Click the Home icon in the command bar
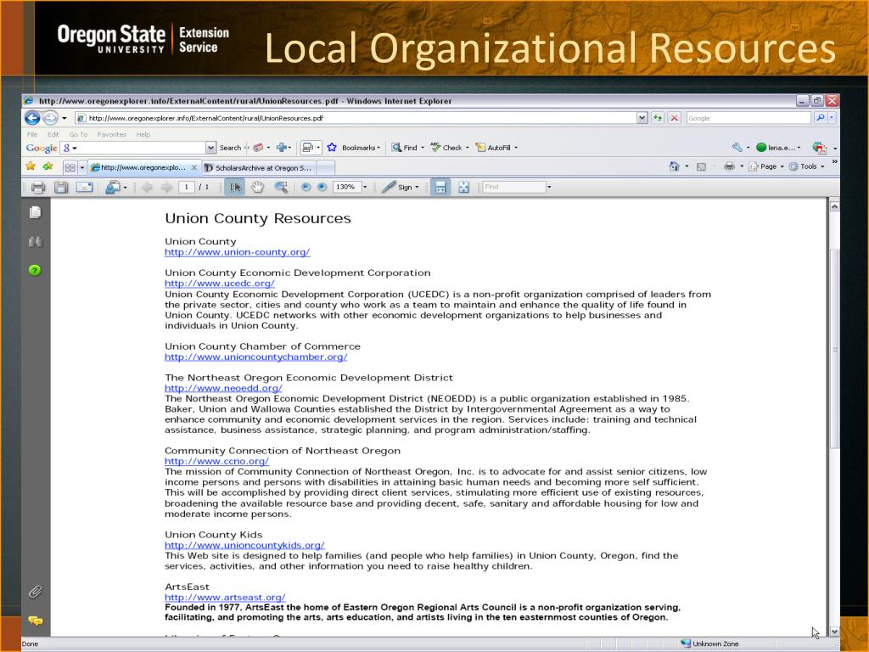The image size is (869, 652). [674, 166]
